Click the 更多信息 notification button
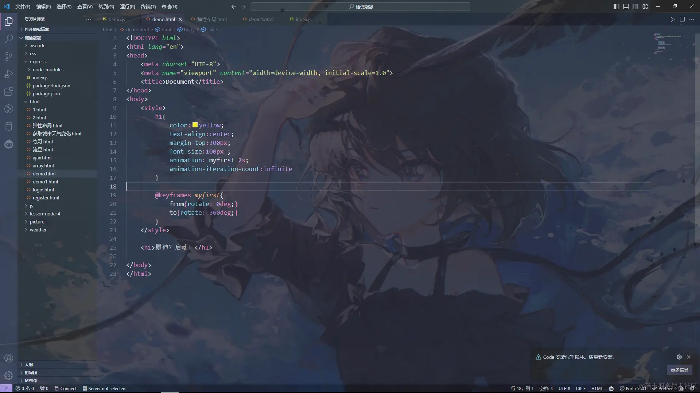This screenshot has width=700, height=393. (679, 370)
